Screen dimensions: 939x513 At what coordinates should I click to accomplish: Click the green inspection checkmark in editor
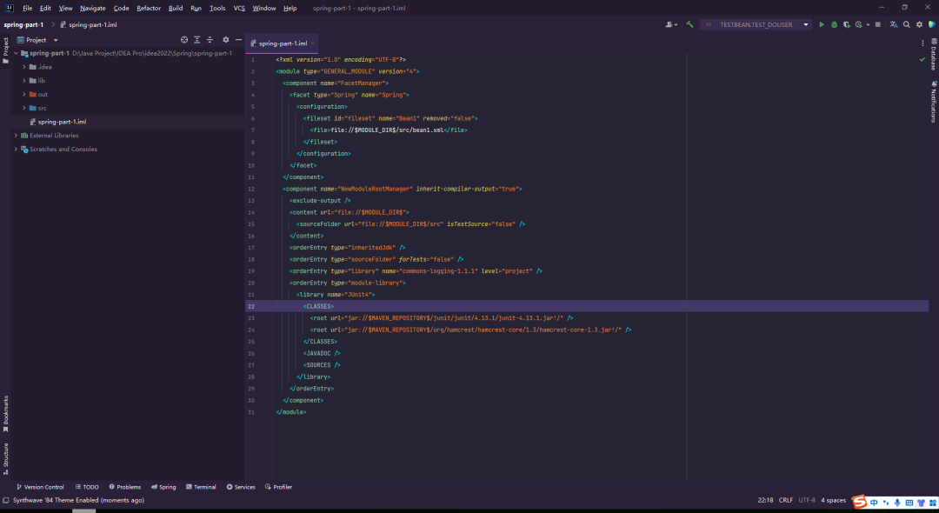tap(922, 59)
